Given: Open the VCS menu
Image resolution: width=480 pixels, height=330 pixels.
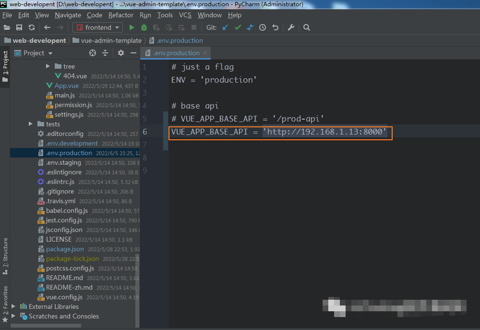Looking at the screenshot, I should pos(185,15).
